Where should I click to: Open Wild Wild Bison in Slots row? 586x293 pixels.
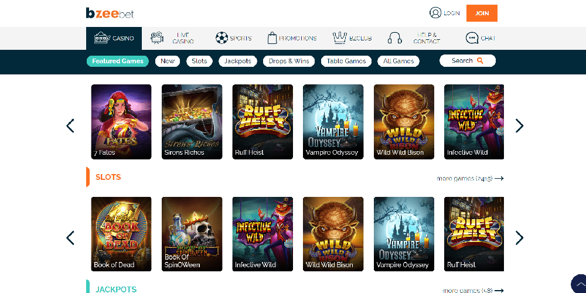pos(333,234)
